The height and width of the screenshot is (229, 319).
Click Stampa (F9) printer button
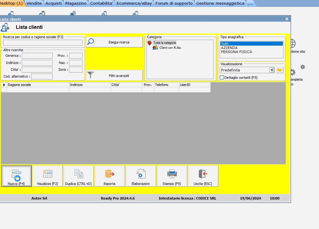point(172,176)
